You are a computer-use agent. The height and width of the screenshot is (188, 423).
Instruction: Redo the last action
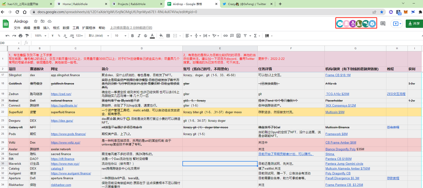click(14, 35)
